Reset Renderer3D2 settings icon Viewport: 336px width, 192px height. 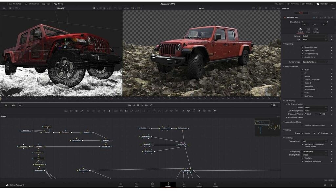coord(332,17)
